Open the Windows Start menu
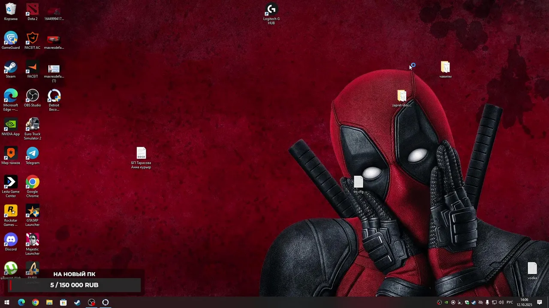Viewport: 549px width, 308px height. tap(7, 302)
